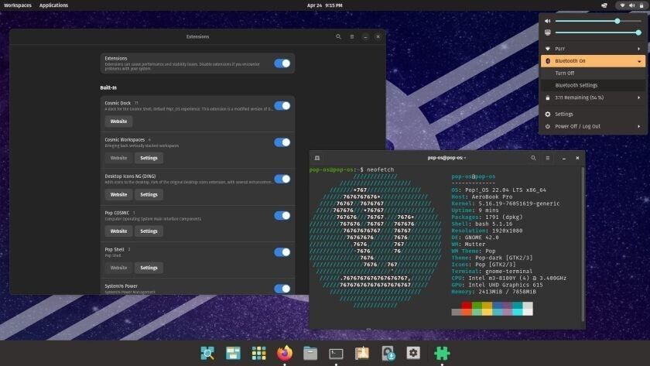Collapse the Bluetooth On submenu
Image resolution: width=650 pixels, height=366 pixels.
pyautogui.click(x=594, y=61)
